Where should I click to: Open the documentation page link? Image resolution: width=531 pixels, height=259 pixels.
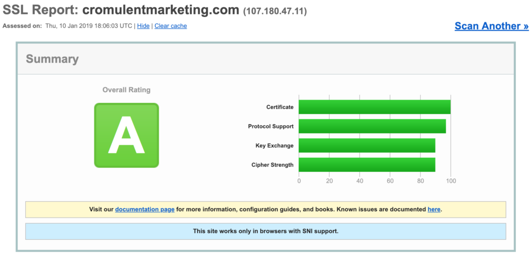click(x=145, y=210)
